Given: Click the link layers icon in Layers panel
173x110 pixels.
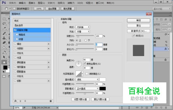Looking at the screenshot, I should click(137, 108).
